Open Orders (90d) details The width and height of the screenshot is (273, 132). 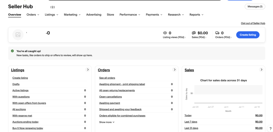tap(223, 37)
